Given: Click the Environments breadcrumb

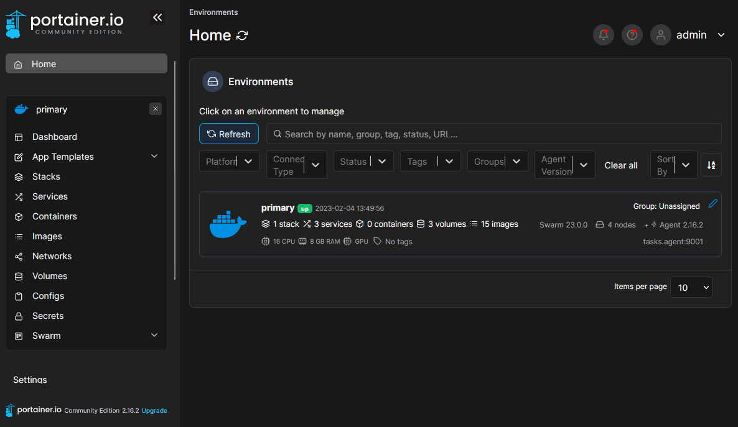Looking at the screenshot, I should click(x=213, y=12).
